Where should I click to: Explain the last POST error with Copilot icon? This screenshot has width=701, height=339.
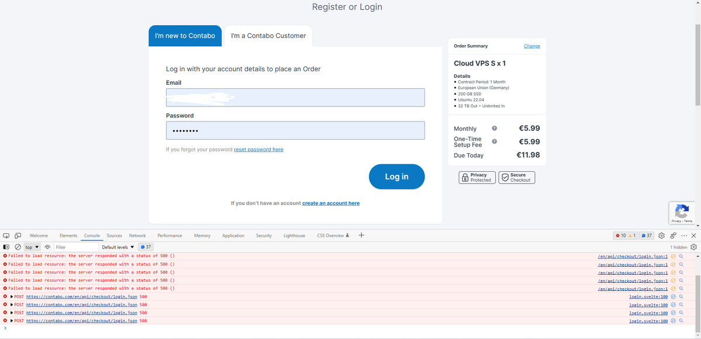pos(673,321)
